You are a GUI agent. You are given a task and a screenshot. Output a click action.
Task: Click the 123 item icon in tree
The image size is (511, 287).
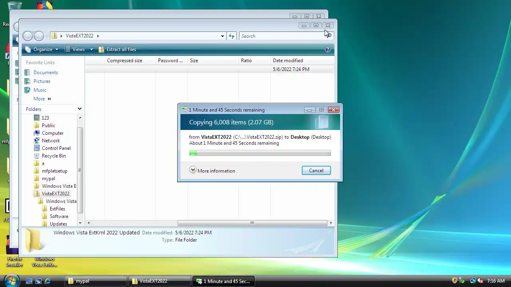(37, 118)
